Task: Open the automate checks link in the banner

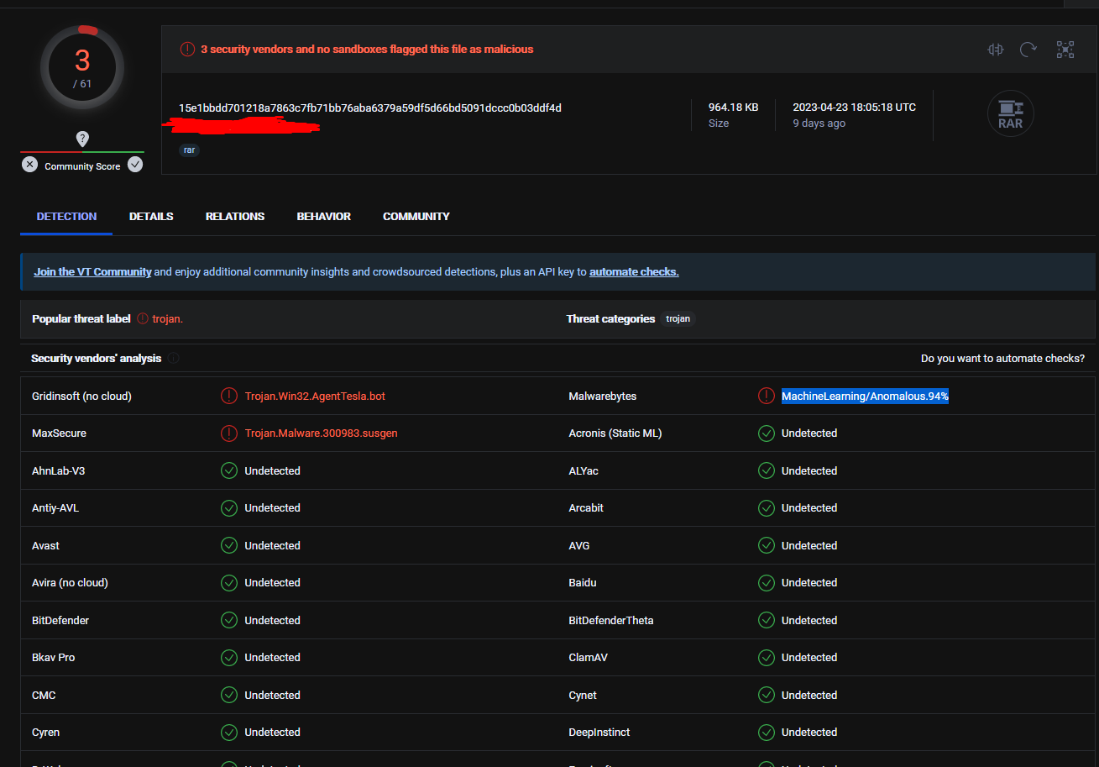Action: [x=634, y=272]
